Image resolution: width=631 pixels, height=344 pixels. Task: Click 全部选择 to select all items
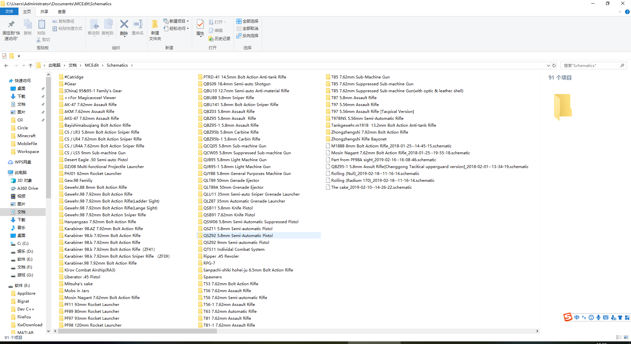coord(247,21)
